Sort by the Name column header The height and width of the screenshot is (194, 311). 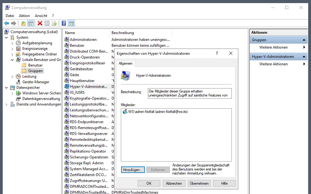point(86,32)
